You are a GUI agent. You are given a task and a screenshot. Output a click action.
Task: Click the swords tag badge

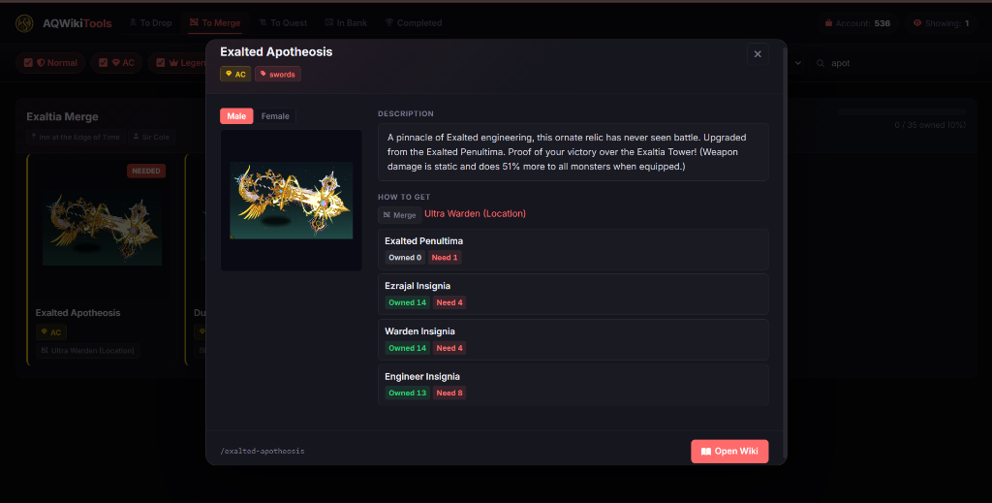tap(278, 74)
